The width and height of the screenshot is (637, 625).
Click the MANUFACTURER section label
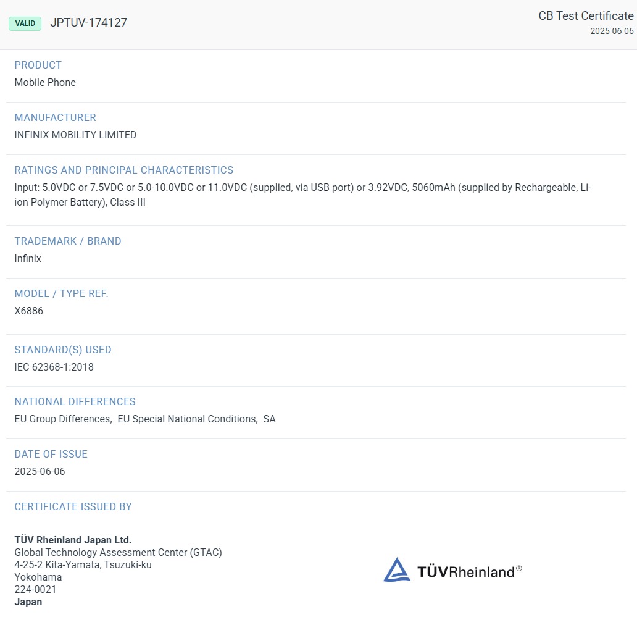click(56, 117)
